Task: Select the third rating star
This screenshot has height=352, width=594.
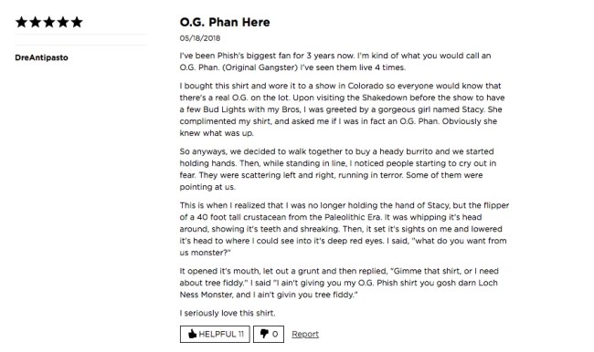Action: pos(49,22)
